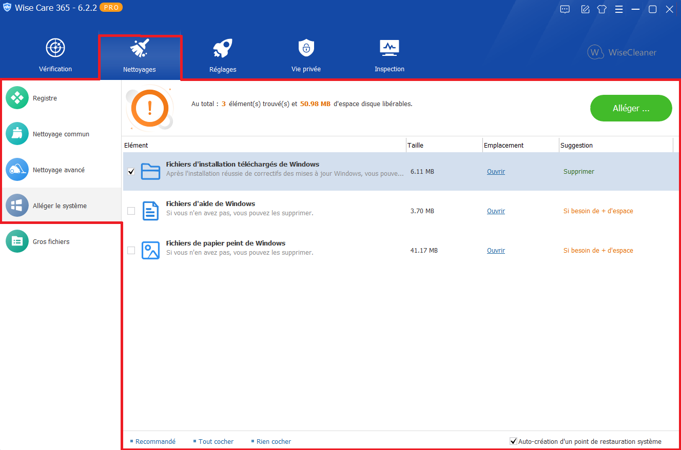
Task: Open location of Windows installation files
Action: (x=496, y=172)
